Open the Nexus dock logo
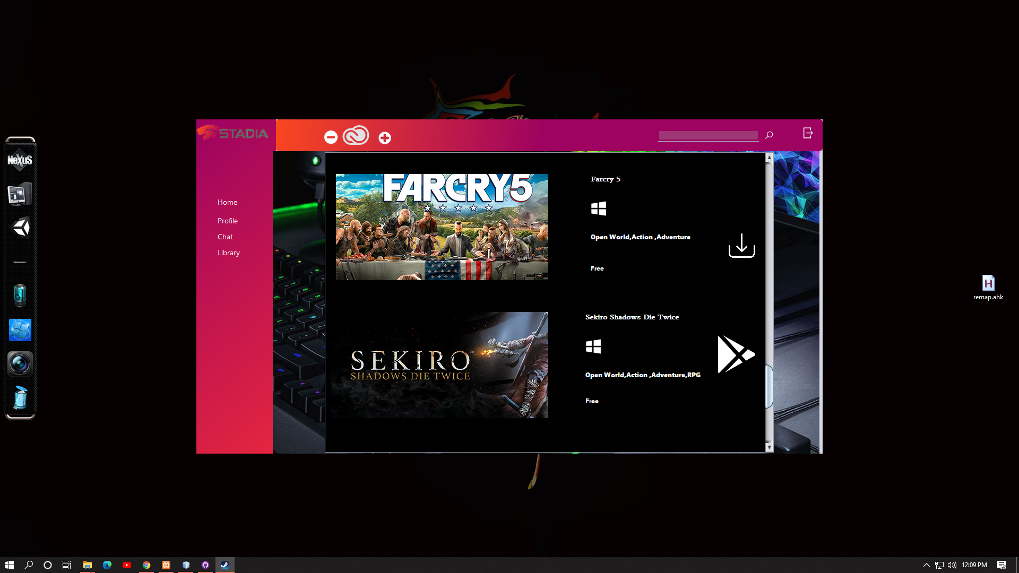This screenshot has width=1019, height=573. tap(20, 160)
